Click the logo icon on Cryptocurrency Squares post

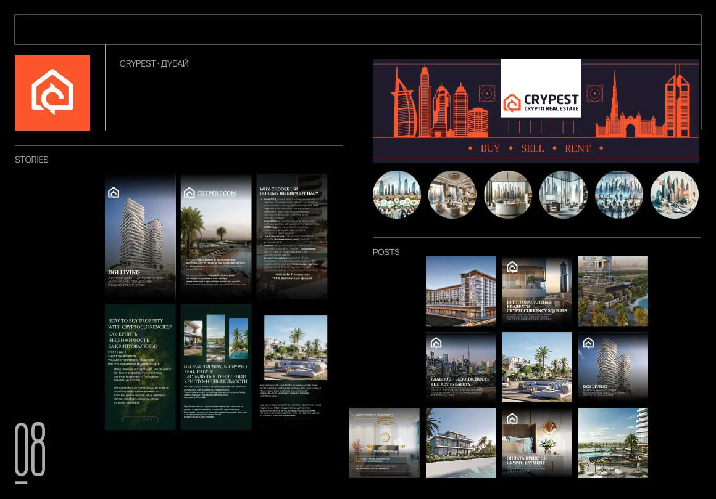[x=512, y=267]
